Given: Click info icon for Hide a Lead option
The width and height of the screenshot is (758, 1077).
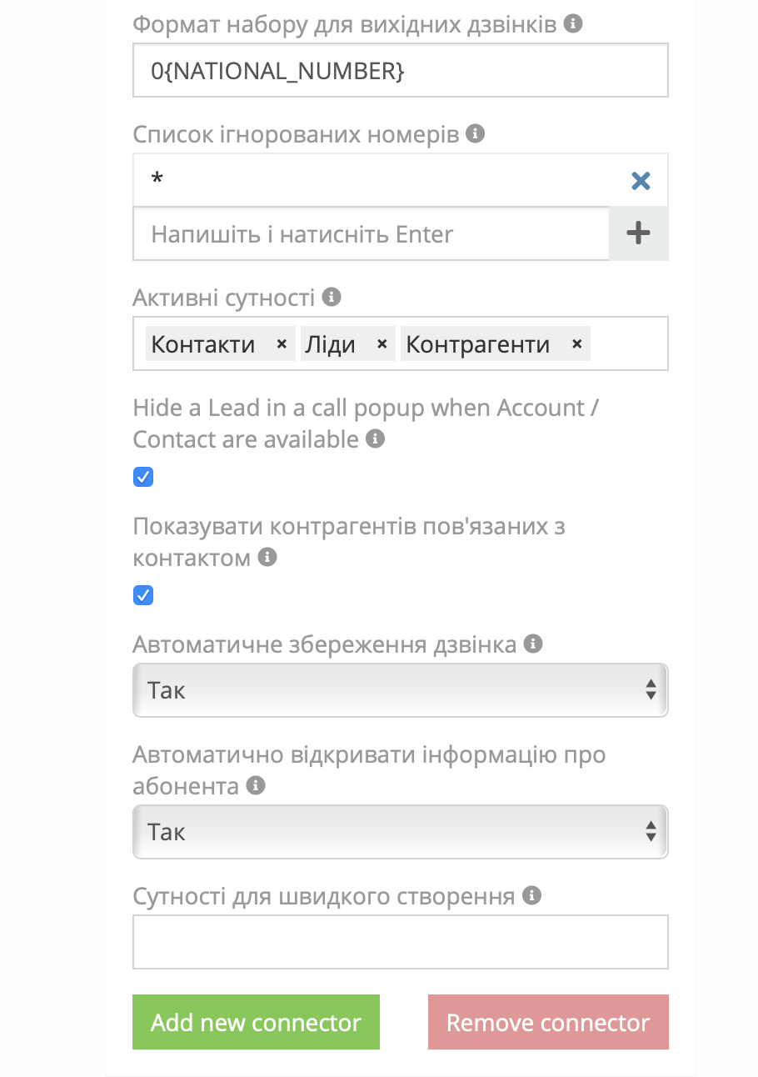Looking at the screenshot, I should click(x=376, y=438).
